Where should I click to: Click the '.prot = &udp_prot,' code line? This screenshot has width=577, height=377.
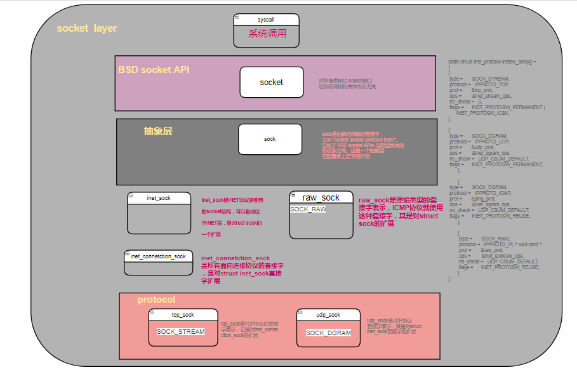tap(472, 147)
